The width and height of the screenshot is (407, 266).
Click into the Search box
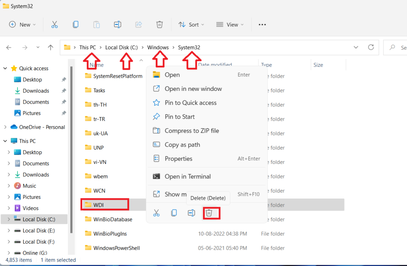click(x=395, y=48)
